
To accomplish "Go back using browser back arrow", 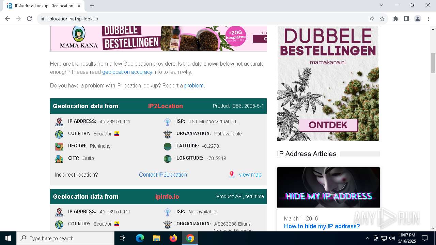I will click(x=7, y=19).
